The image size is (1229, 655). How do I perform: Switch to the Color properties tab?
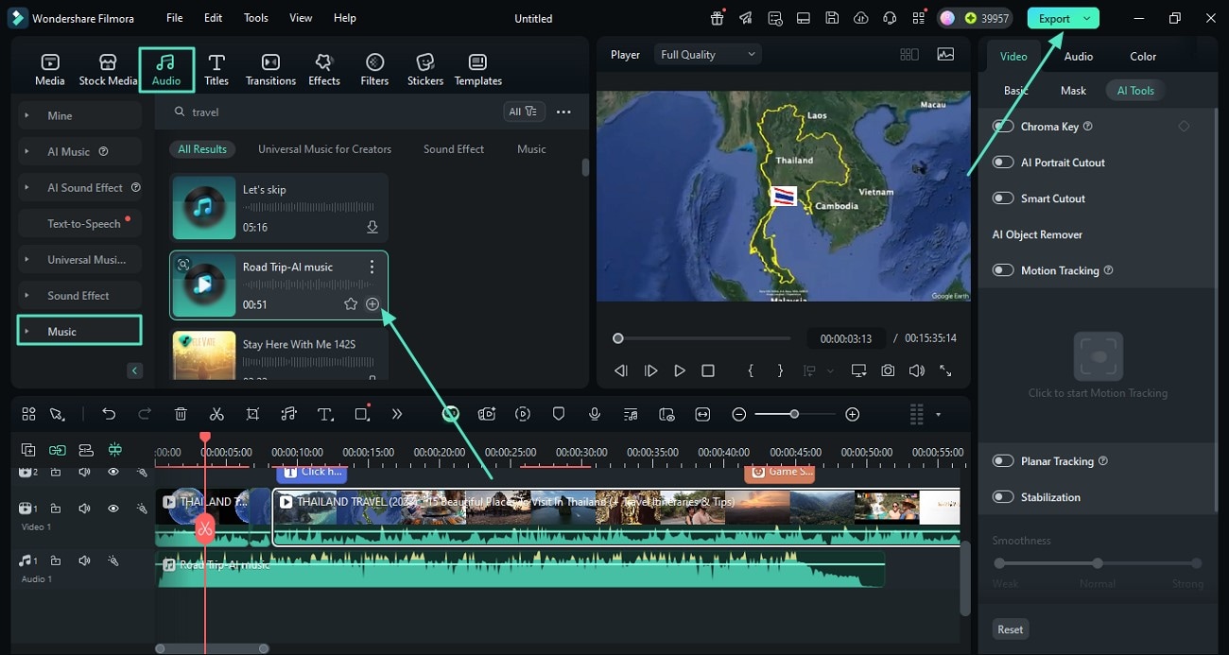pos(1143,56)
